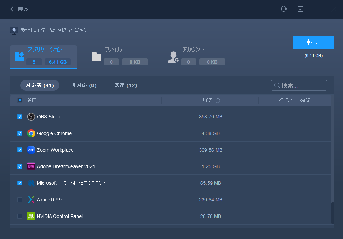This screenshot has height=239, width=343.
Task: Click the 検索 search field
Action: (x=299, y=85)
